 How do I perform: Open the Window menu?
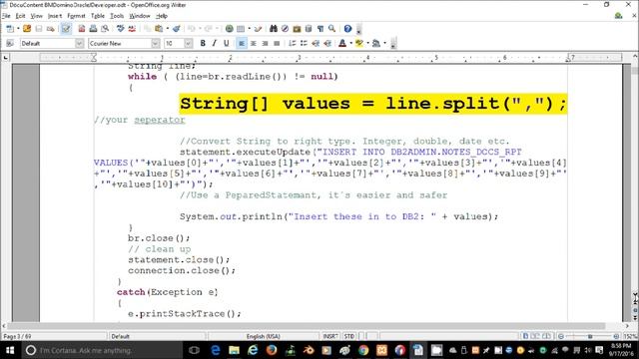coord(140,16)
